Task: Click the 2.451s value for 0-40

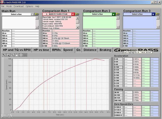Action: click(137, 59)
